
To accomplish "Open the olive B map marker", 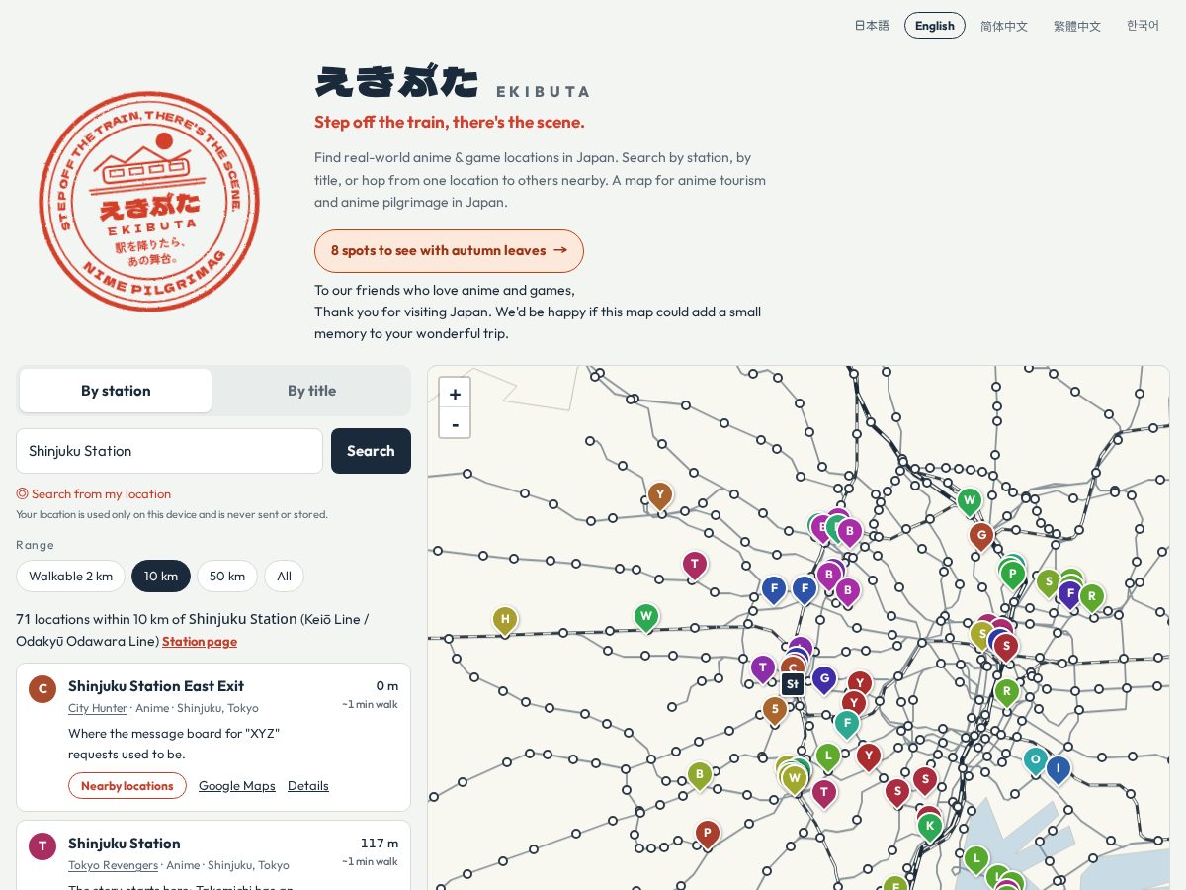I will click(700, 774).
